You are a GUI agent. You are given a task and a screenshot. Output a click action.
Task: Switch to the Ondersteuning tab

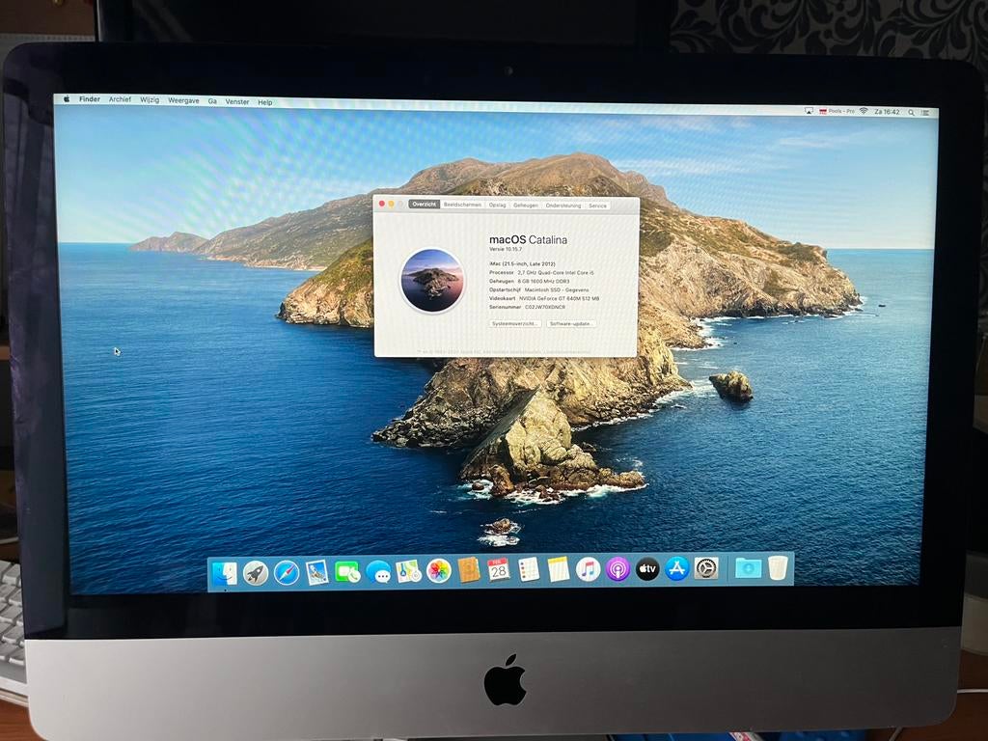(x=563, y=206)
